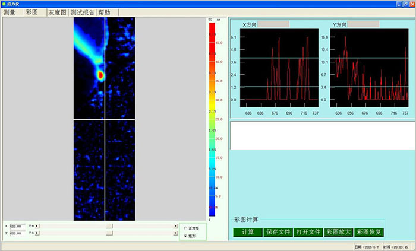Click the X方向 value field

(273, 24)
